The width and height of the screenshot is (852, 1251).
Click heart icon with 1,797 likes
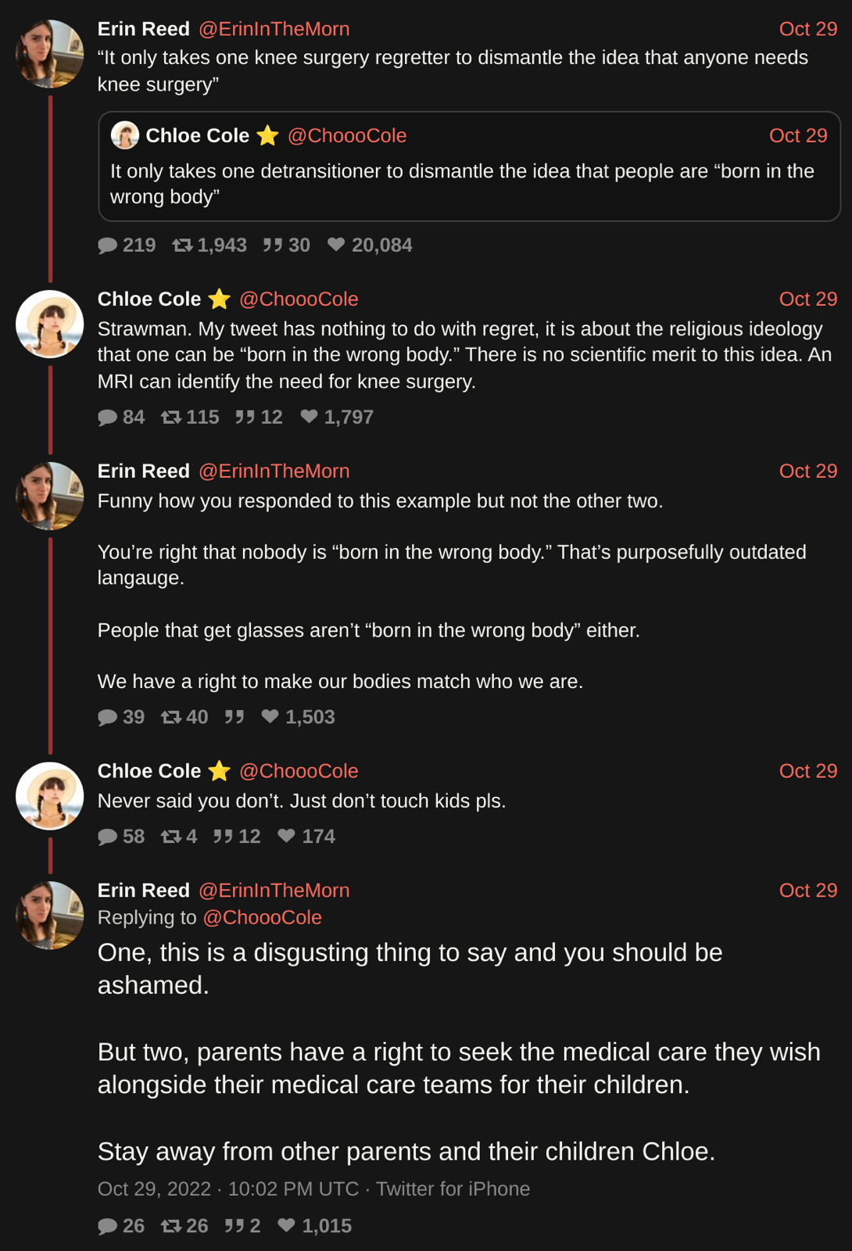click(310, 417)
